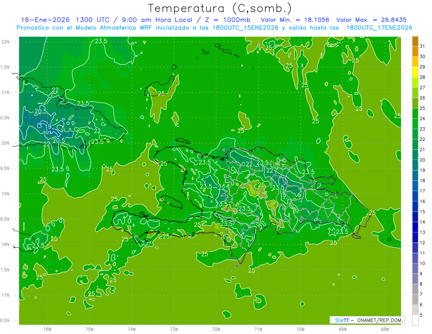Click the '70W' longitude axis label
The image size is (432, 334).
tap(301, 329)
